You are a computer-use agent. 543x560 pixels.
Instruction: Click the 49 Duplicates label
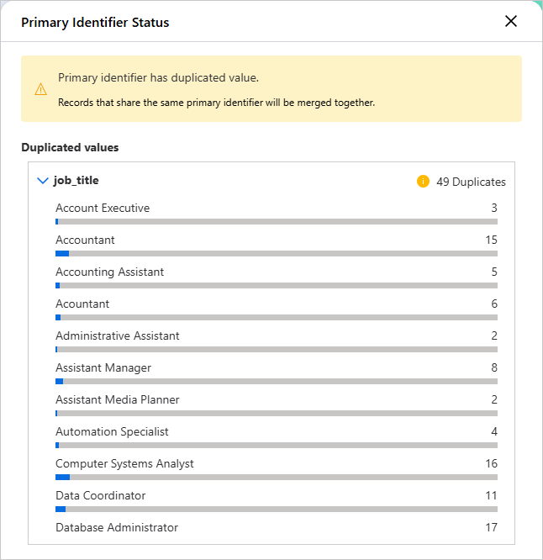(x=471, y=182)
